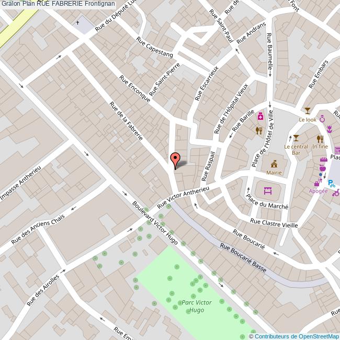
Task: Select the Le central Bar cocktail icon
Action: (x=296, y=138)
